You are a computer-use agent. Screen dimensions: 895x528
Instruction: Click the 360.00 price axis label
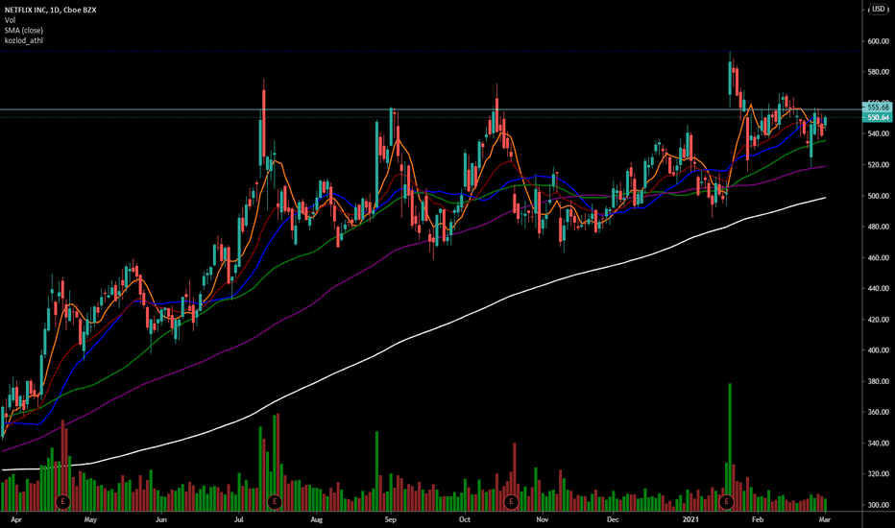point(878,412)
